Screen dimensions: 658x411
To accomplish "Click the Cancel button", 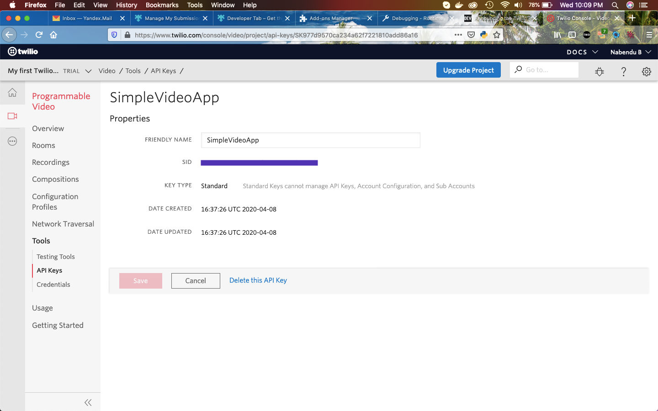I will pyautogui.click(x=196, y=281).
